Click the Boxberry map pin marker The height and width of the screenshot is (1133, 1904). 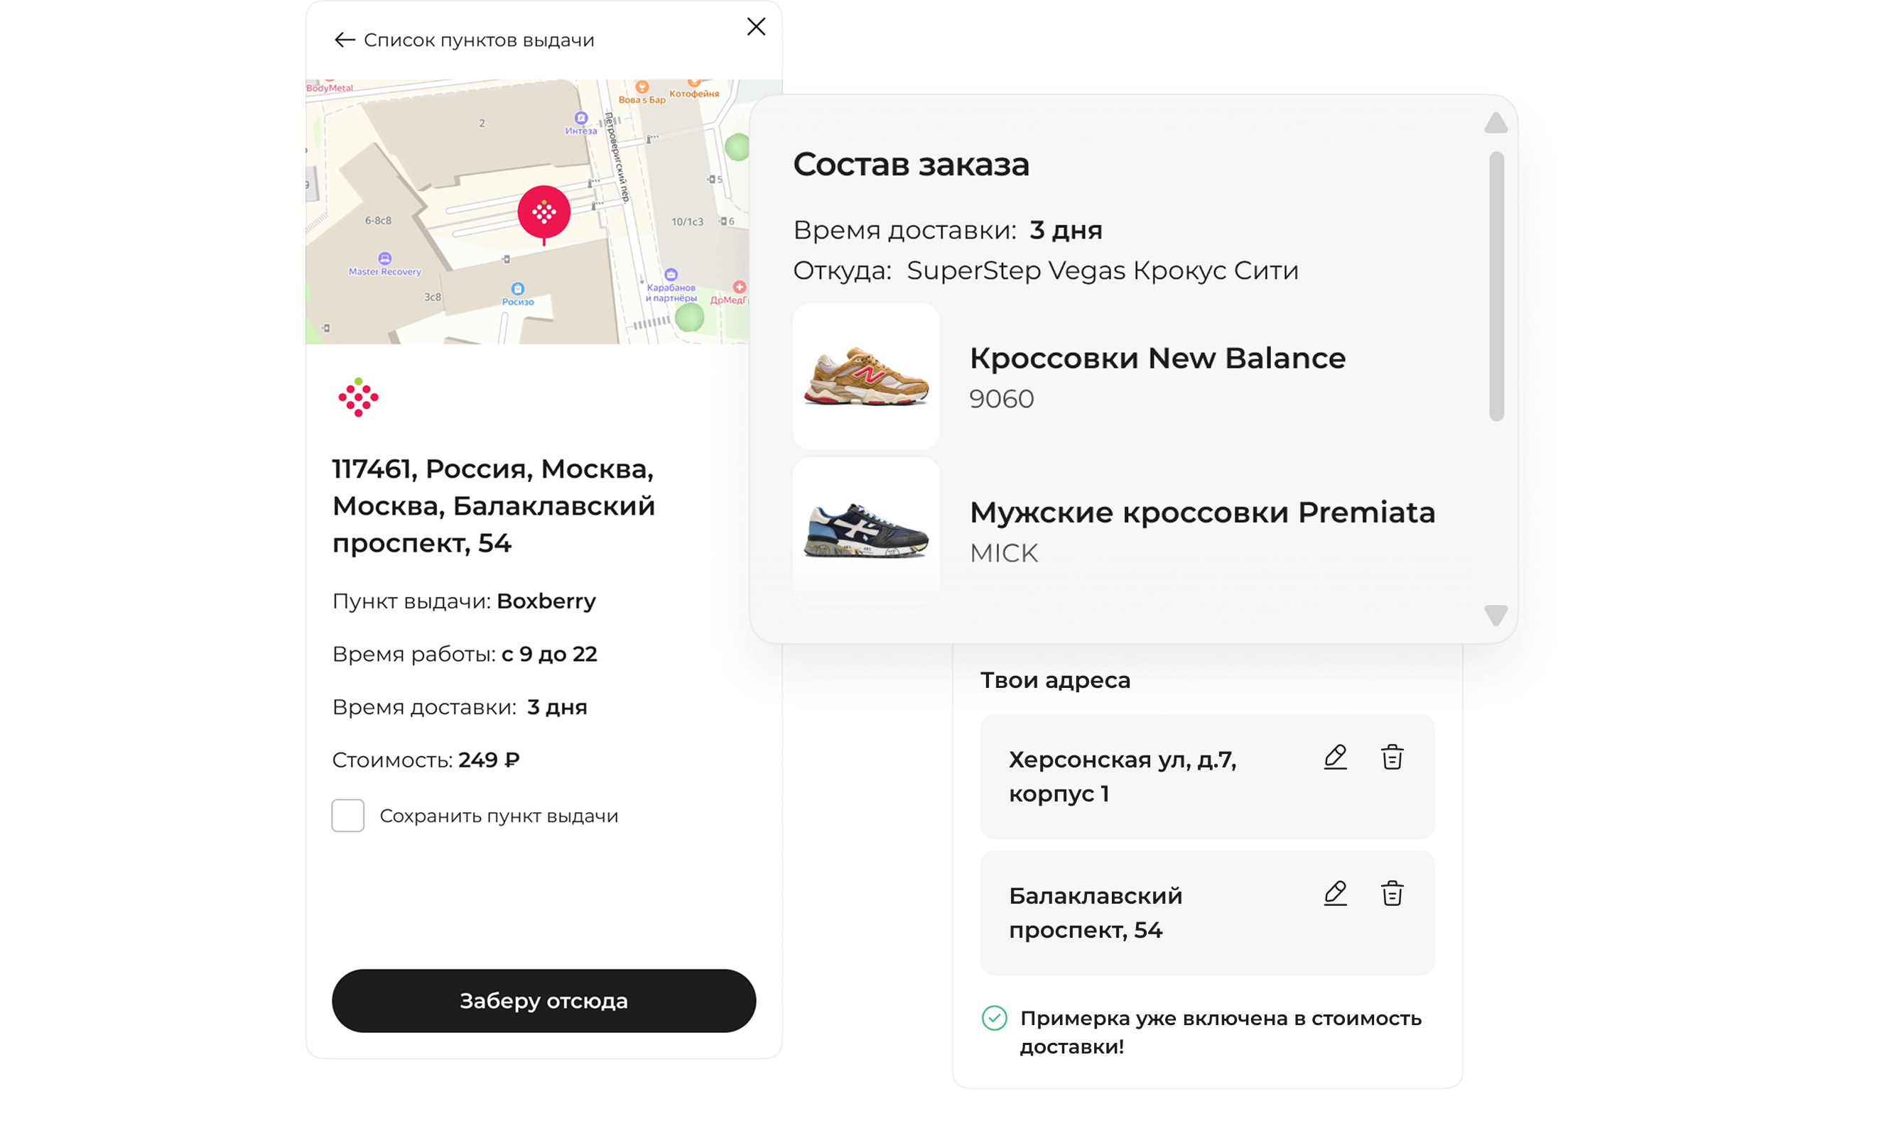tap(543, 212)
